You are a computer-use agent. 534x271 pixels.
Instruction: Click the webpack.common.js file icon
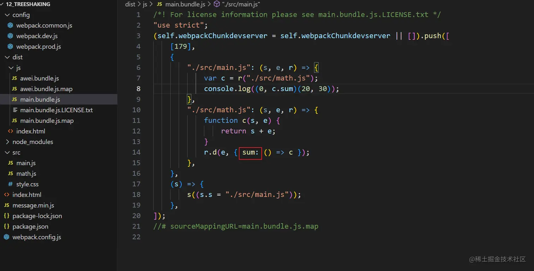tap(10, 25)
